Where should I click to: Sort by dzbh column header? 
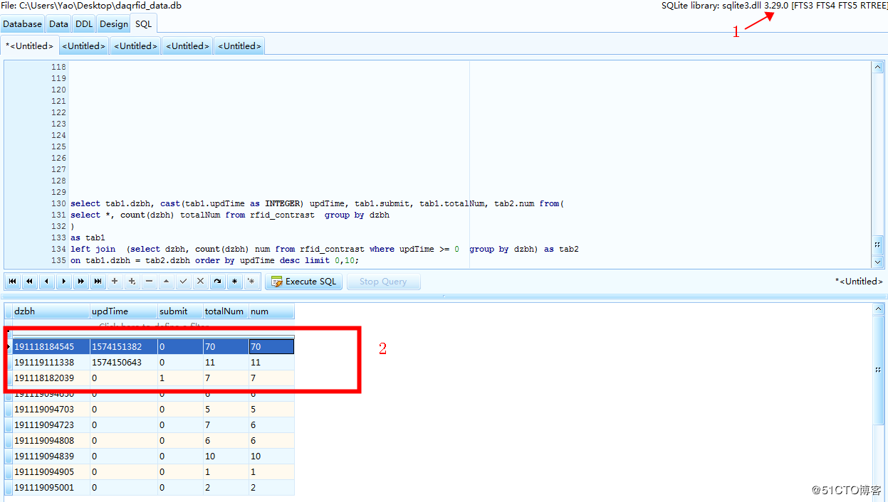coord(51,311)
